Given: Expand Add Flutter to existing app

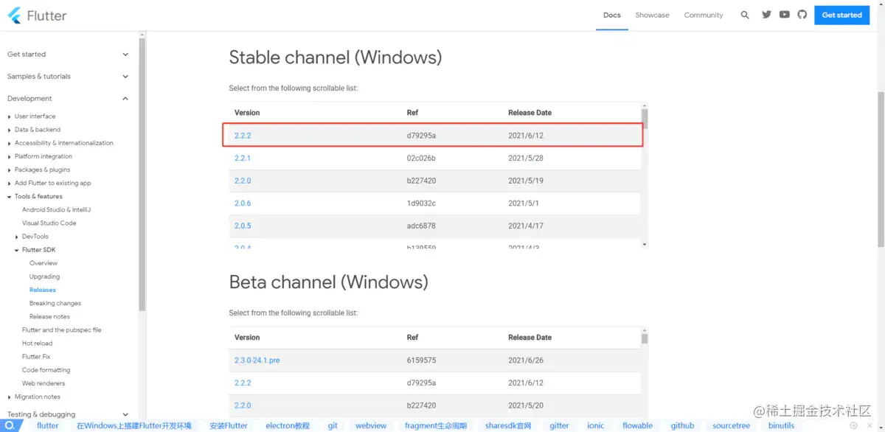Looking at the screenshot, I should (52, 183).
